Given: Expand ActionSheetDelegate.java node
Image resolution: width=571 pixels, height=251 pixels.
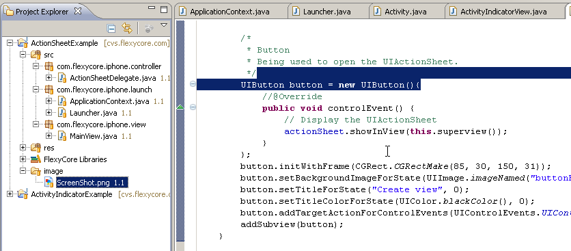Looking at the screenshot, I should pyautogui.click(x=48, y=78).
